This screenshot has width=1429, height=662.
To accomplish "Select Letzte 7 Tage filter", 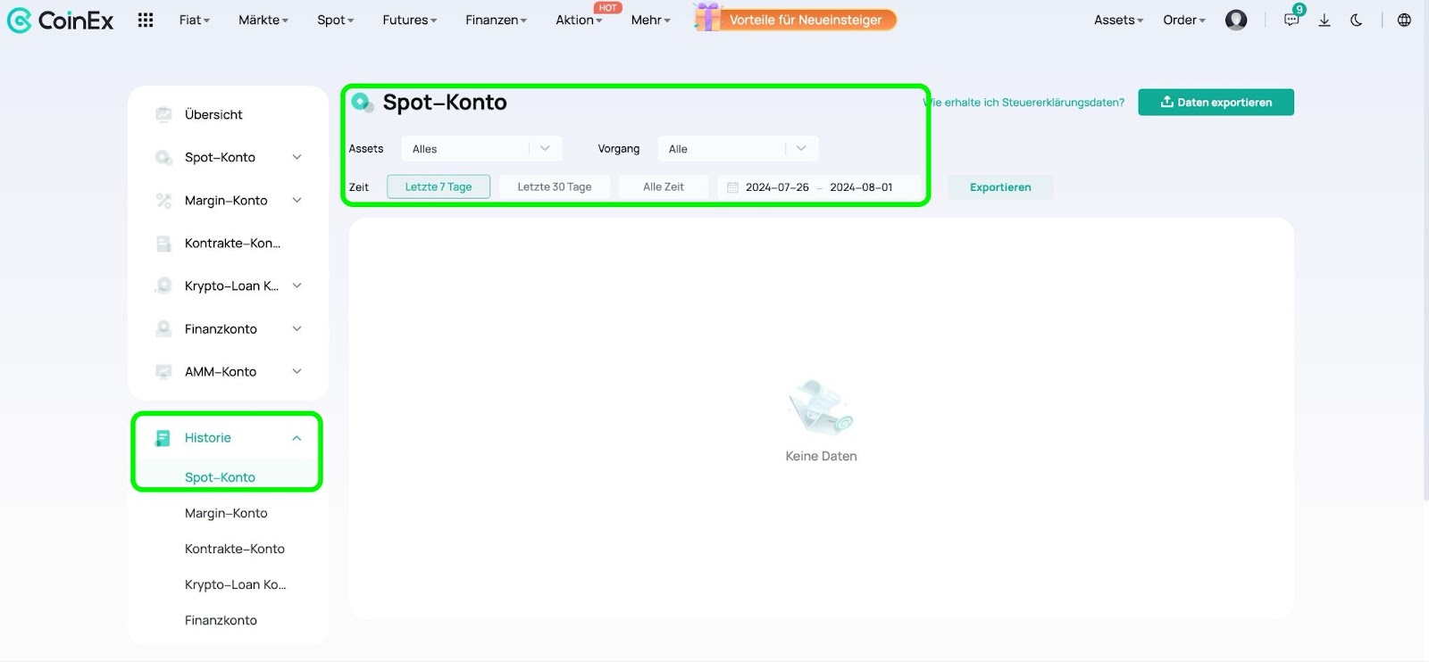I will [439, 187].
